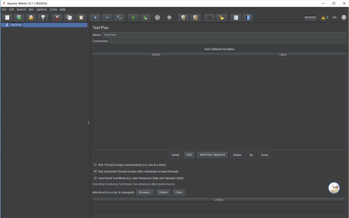Open the Function Helper dialog icon
The width and height of the screenshot is (349, 218).
[236, 18]
